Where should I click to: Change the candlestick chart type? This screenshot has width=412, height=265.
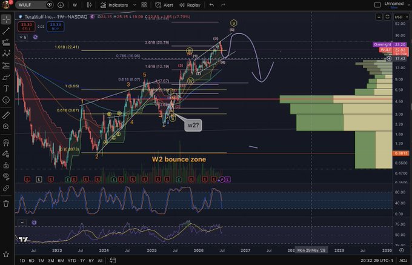(x=89, y=5)
